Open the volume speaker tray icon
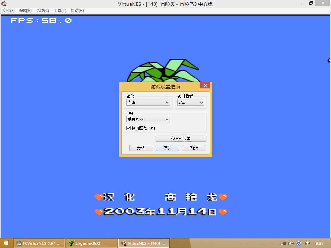This screenshot has width=331, height=248. click(x=291, y=243)
